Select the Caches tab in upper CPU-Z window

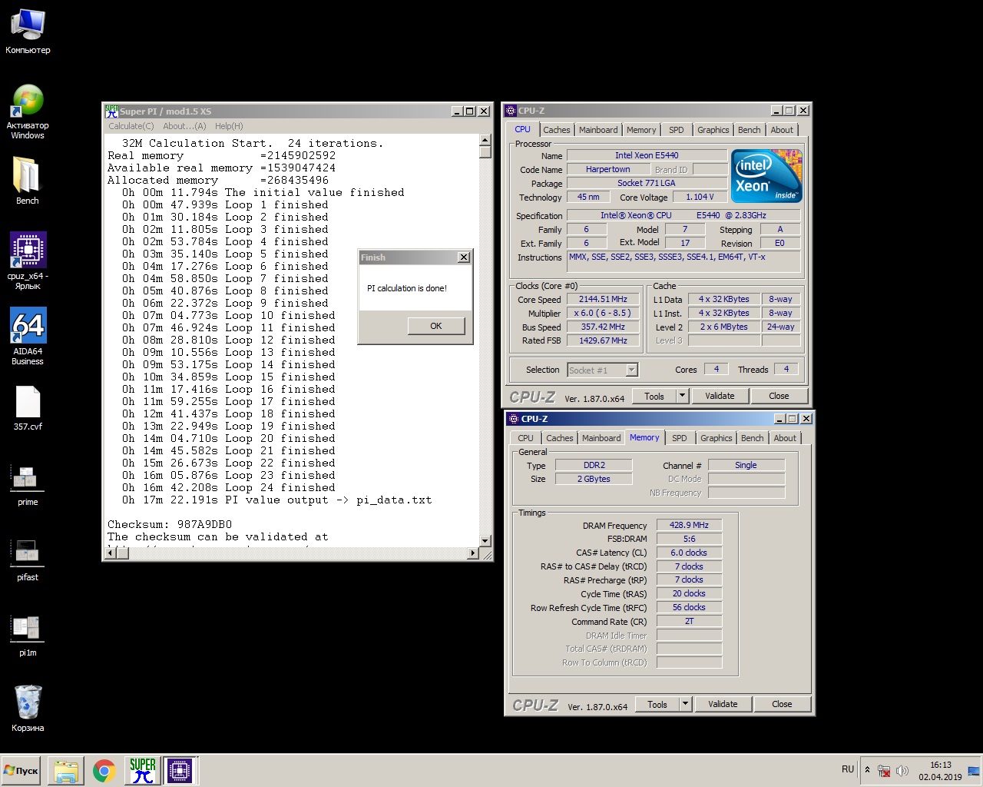point(557,130)
